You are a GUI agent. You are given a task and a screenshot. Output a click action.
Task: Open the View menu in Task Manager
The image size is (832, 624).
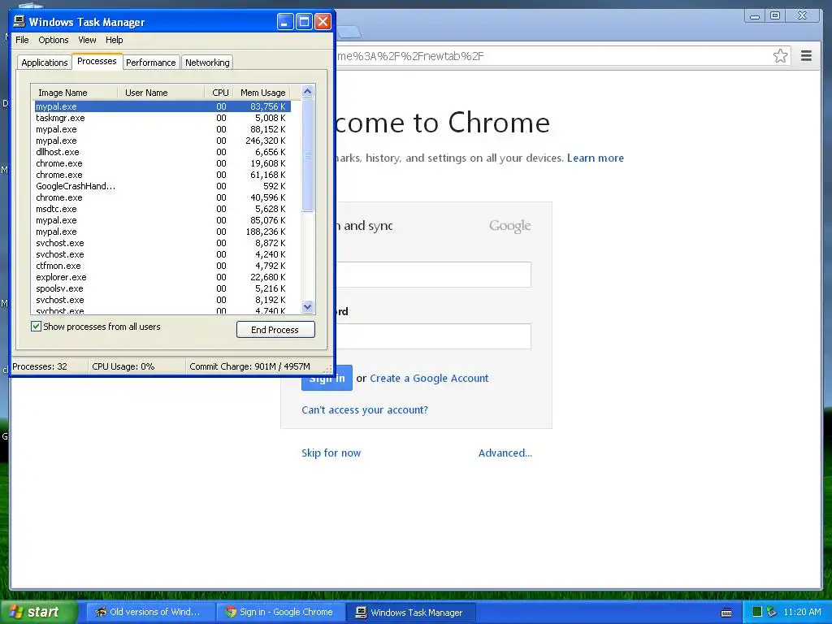pyautogui.click(x=87, y=40)
